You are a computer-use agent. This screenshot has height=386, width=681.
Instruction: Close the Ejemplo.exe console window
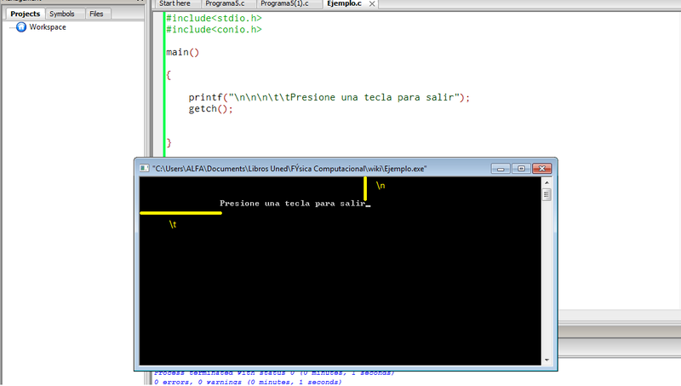coord(542,169)
